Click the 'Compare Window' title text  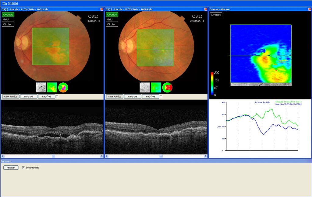[x=219, y=9]
